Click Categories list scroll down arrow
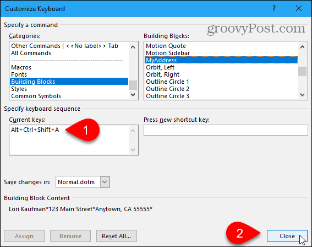This screenshot has height=247, width=312. pos(133,95)
